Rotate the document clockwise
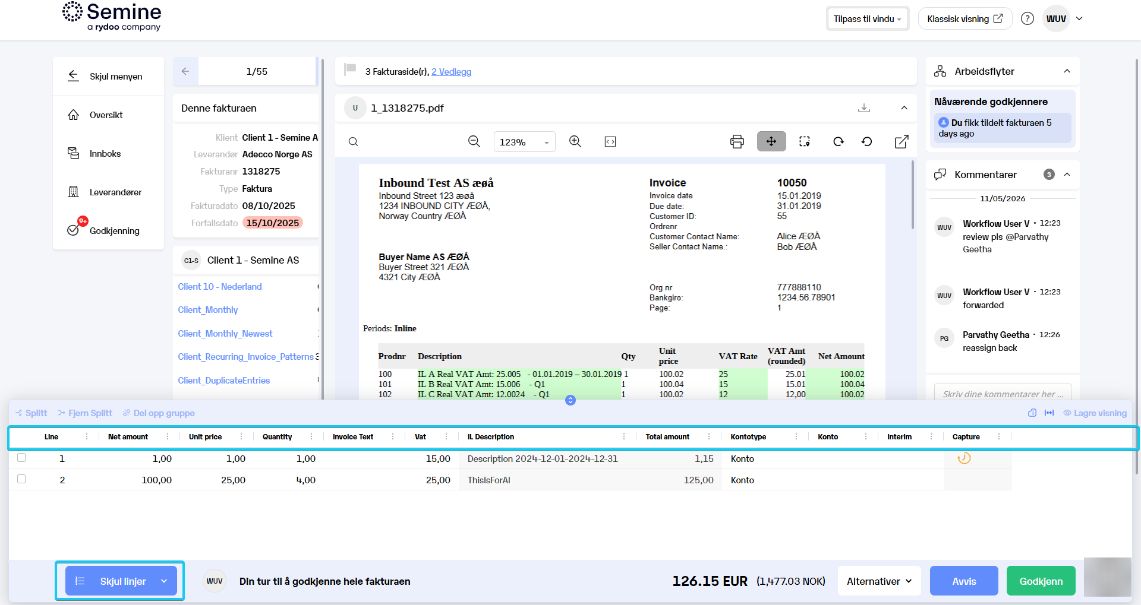 [839, 141]
